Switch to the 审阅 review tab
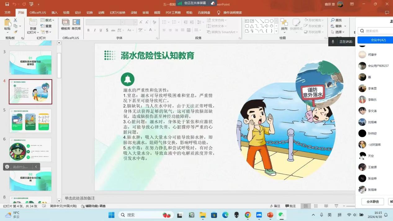The image size is (393, 221). 145,13
